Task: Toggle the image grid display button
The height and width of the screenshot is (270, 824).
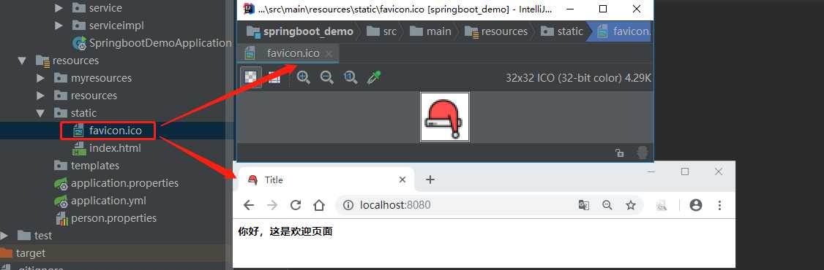Action: pos(274,78)
